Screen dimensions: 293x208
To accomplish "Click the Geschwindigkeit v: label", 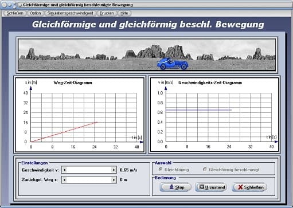I will pos(40,170).
